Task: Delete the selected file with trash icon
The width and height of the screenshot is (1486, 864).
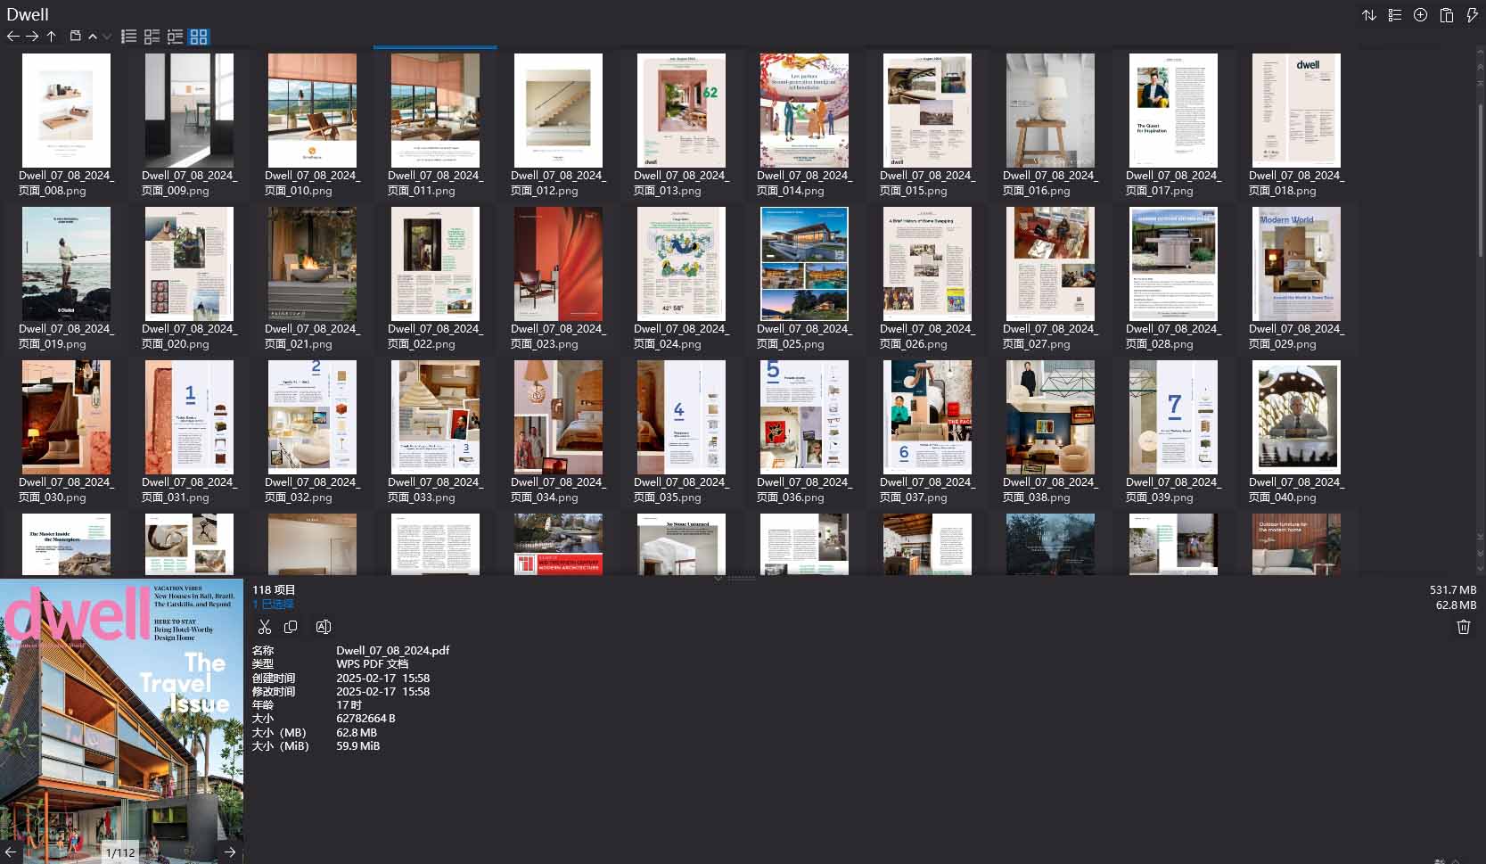Action: (x=1463, y=627)
